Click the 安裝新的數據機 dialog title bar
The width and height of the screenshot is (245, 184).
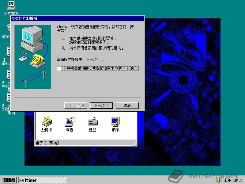[78, 18]
